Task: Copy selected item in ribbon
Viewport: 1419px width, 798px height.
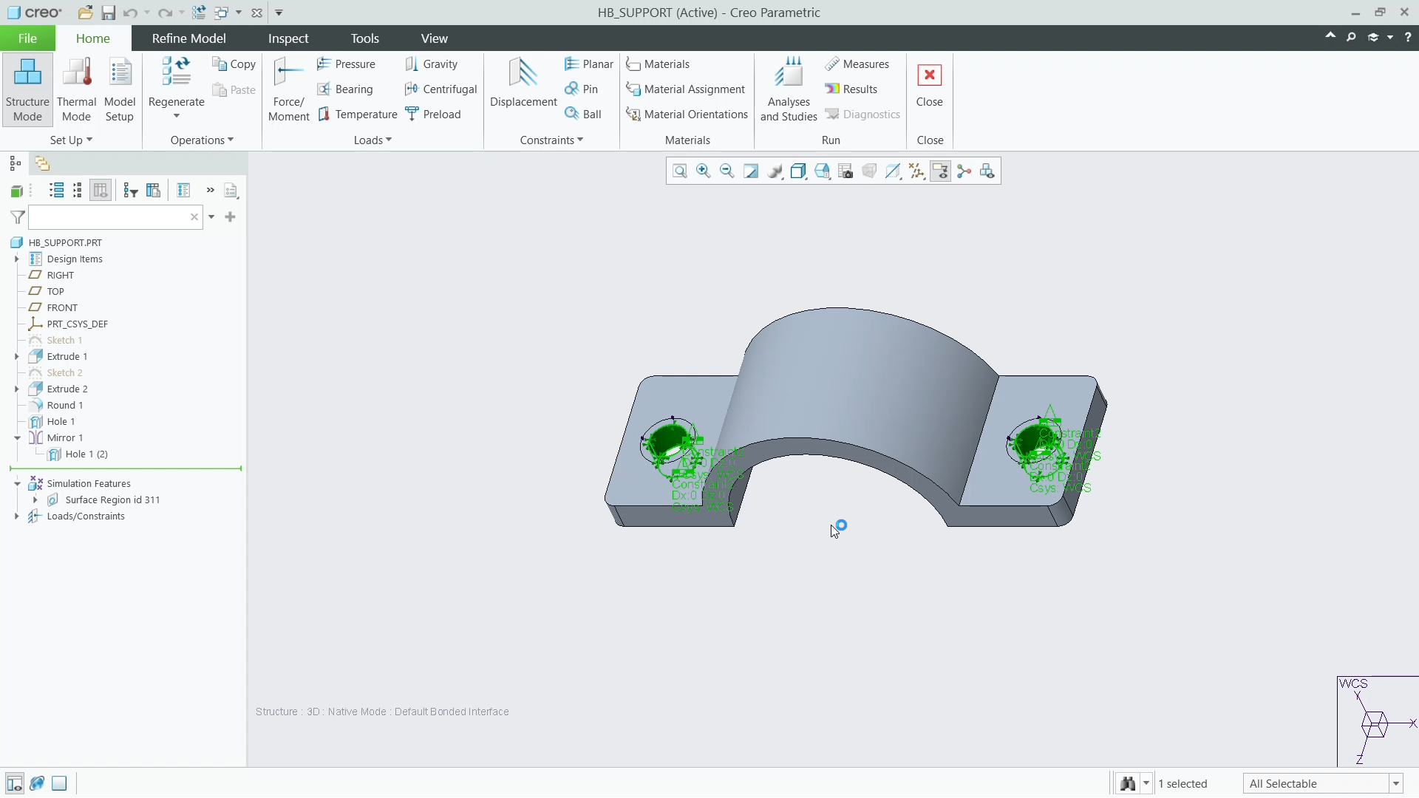Action: 234,64
